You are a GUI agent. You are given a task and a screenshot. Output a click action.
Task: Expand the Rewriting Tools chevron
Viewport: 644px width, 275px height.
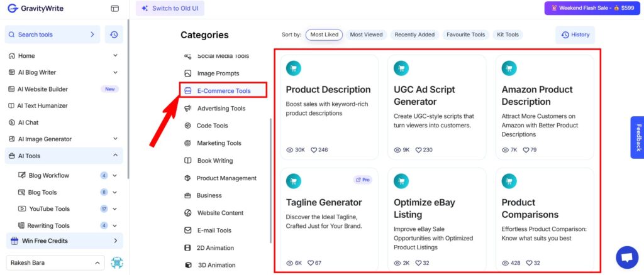tap(114, 225)
